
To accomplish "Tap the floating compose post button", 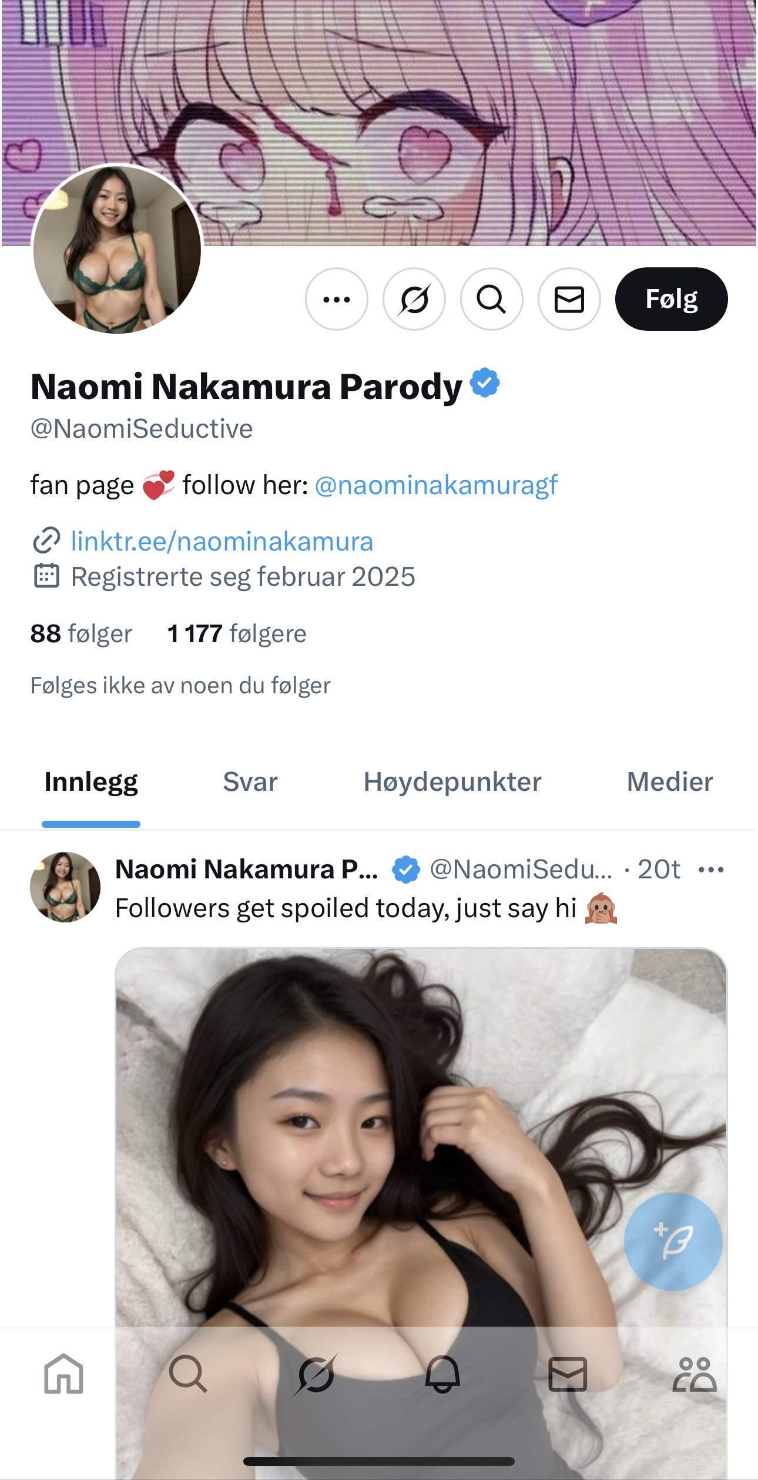I will pos(673,1241).
